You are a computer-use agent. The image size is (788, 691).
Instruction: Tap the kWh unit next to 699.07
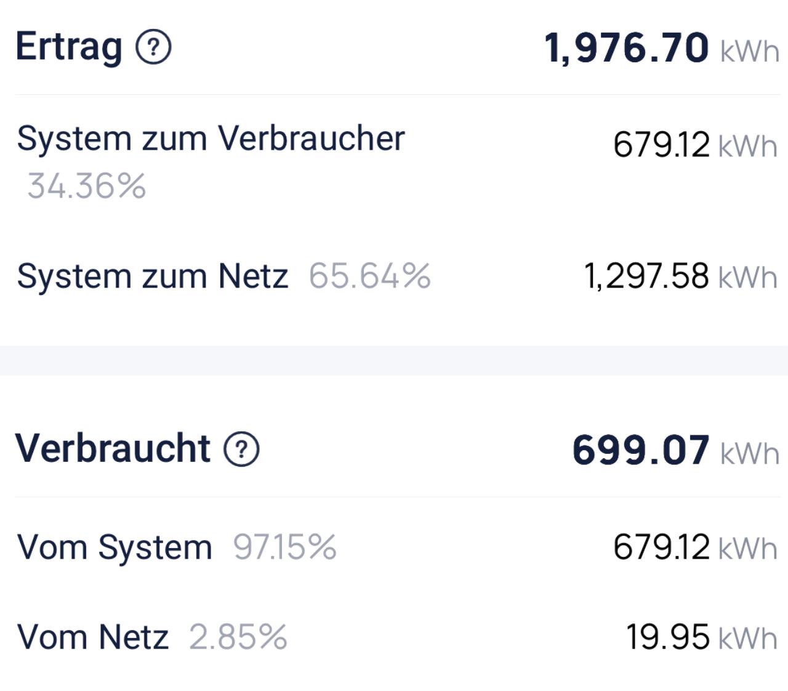tap(749, 453)
